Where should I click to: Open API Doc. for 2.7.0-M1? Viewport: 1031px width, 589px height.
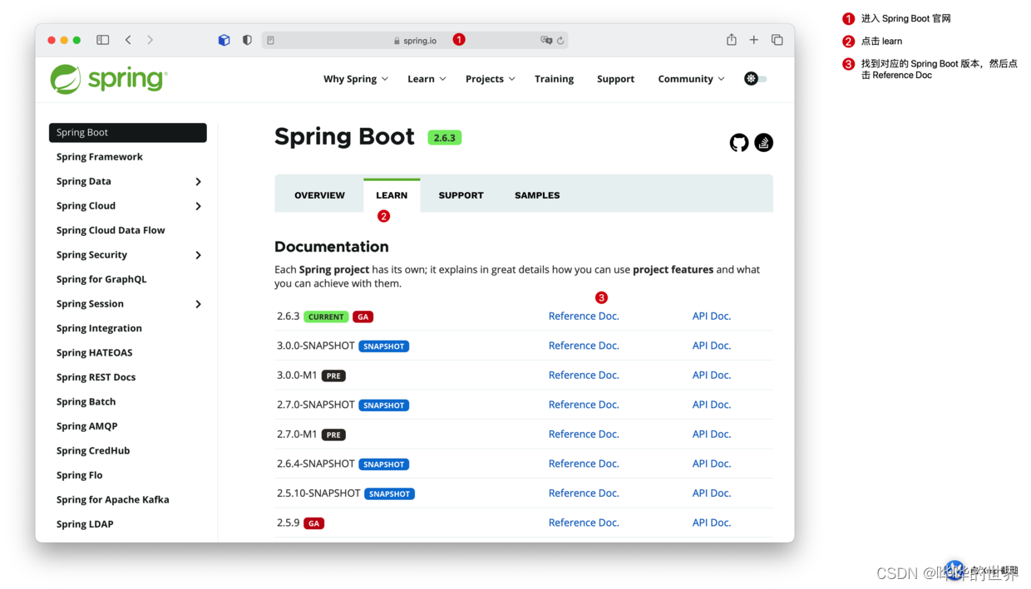click(x=712, y=434)
